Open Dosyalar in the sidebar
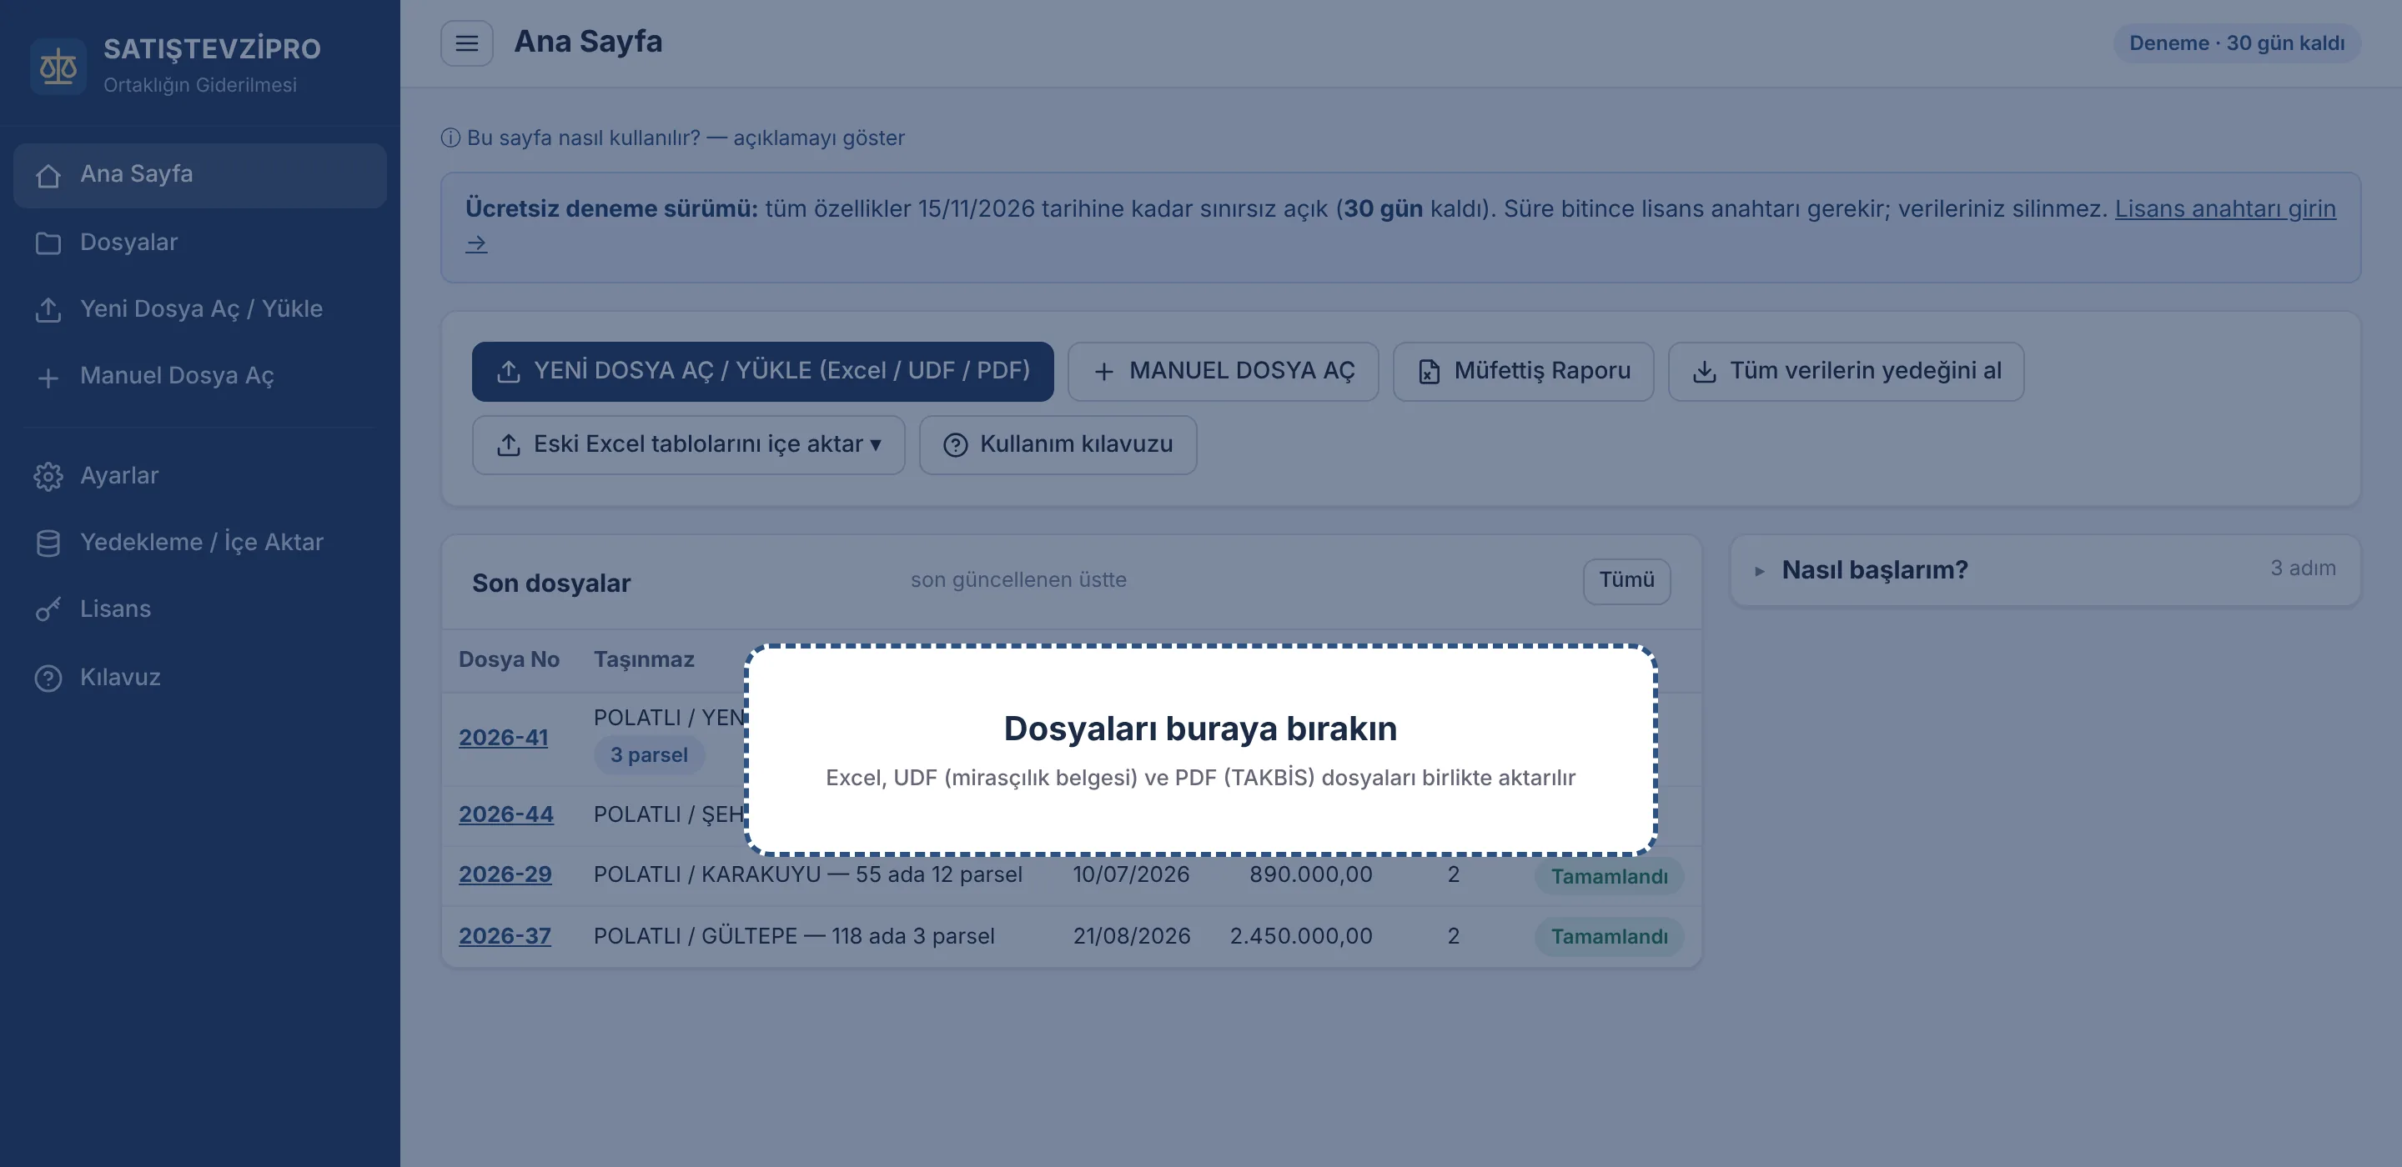The image size is (2402, 1167). click(199, 243)
